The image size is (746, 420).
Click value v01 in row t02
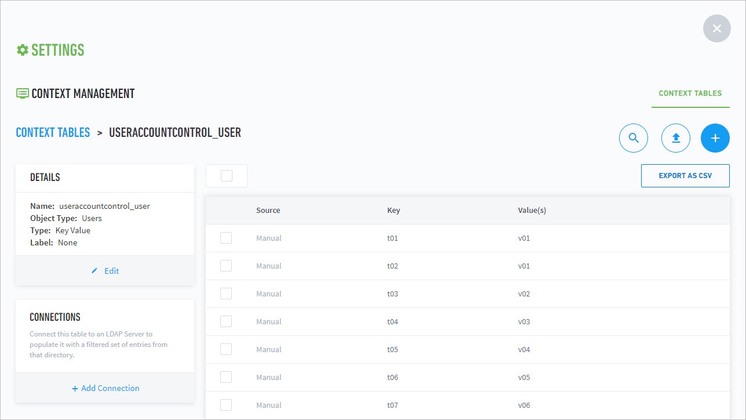pyautogui.click(x=524, y=266)
